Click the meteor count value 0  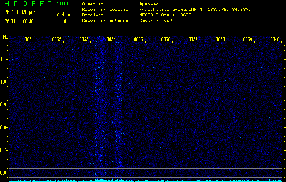[x=65, y=21]
